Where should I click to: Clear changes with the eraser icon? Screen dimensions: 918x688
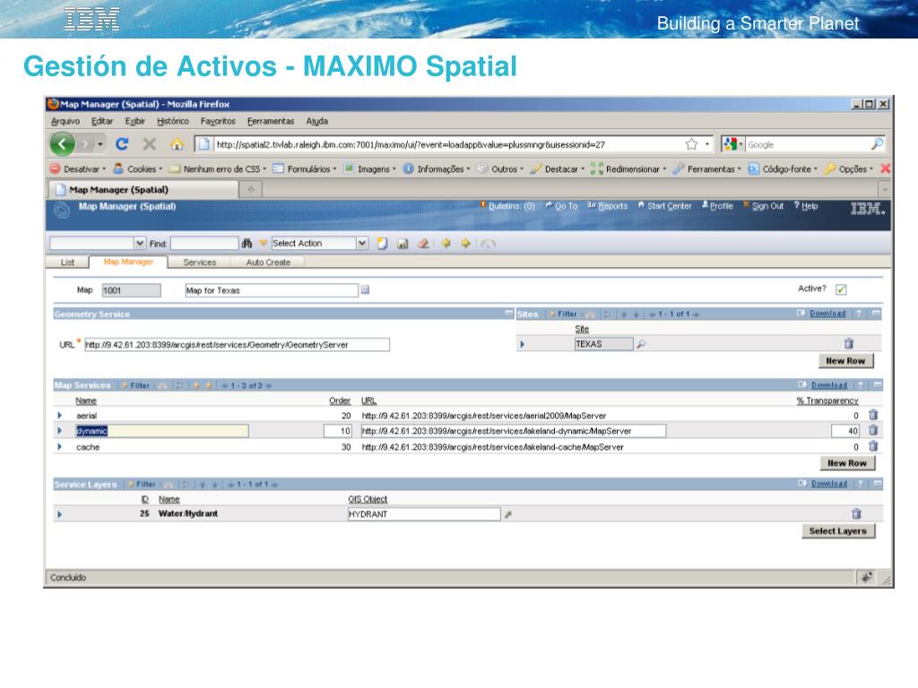tap(423, 244)
